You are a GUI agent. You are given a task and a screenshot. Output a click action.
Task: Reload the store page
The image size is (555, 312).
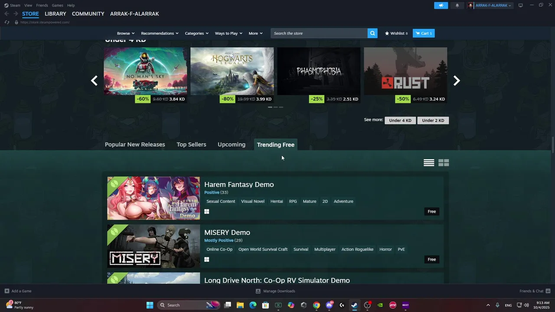click(x=7, y=22)
